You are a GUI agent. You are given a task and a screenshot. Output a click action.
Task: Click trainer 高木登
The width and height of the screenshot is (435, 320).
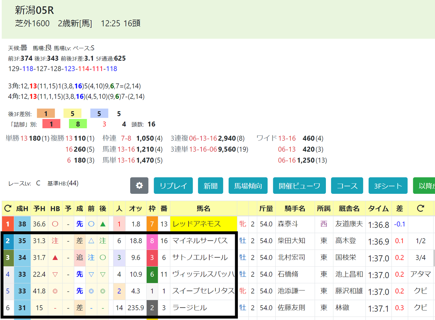(x=346, y=241)
